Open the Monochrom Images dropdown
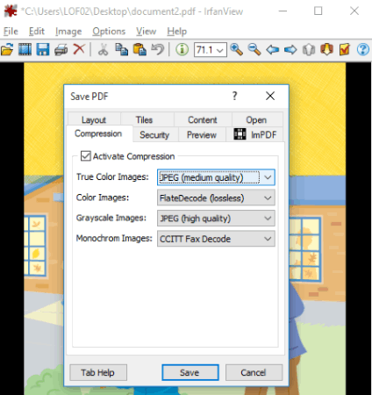372x395 pixels. [216, 239]
